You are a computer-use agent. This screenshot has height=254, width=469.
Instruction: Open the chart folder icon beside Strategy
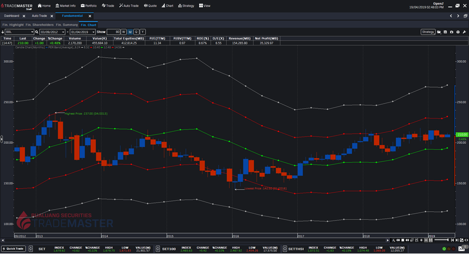[439, 32]
